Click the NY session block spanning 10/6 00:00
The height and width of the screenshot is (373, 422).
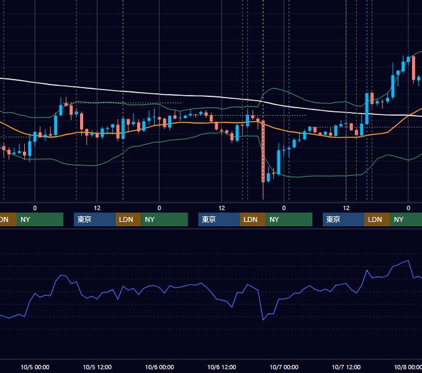click(164, 219)
